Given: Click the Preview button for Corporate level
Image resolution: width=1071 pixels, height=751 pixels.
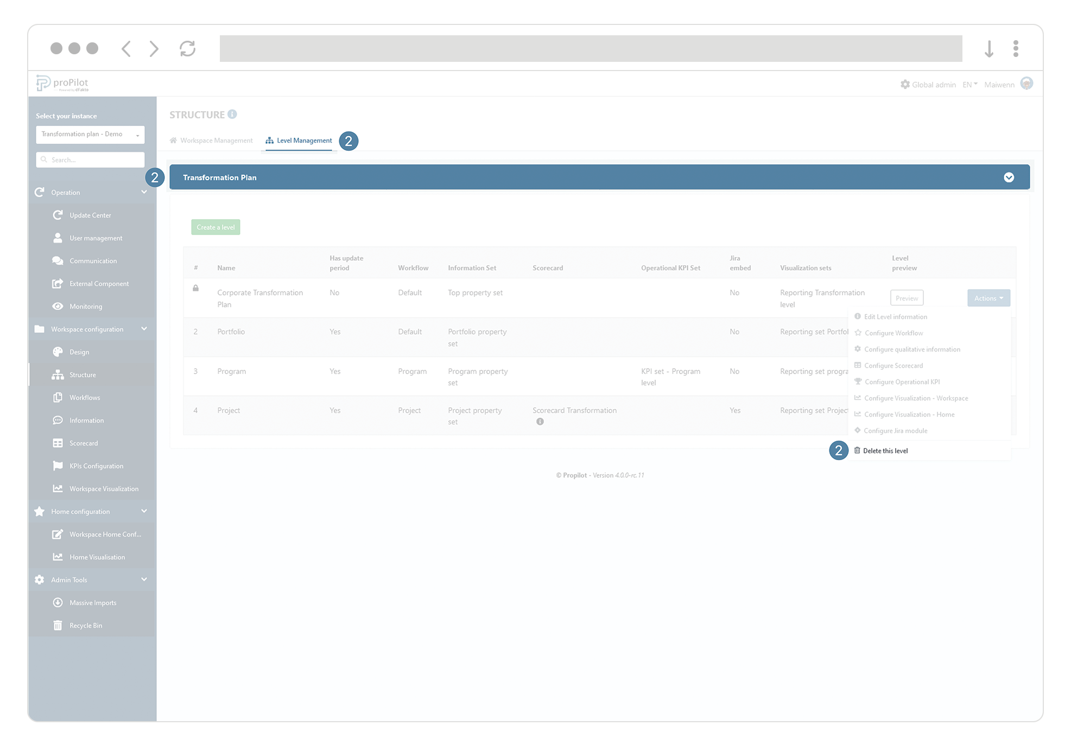Looking at the screenshot, I should (907, 298).
